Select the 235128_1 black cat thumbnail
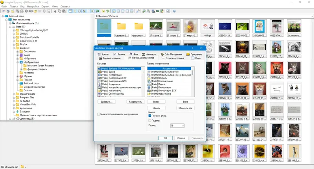 click(x=225, y=70)
